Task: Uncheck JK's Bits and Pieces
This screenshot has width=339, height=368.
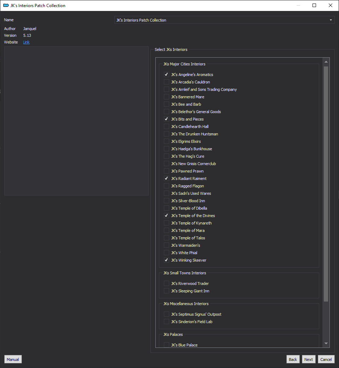Action: tap(166, 119)
